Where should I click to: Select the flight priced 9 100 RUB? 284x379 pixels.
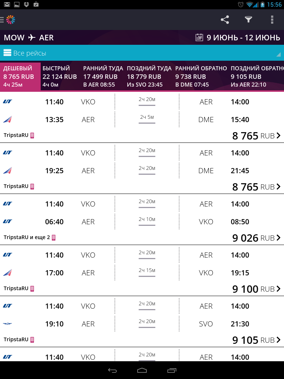pos(142,271)
